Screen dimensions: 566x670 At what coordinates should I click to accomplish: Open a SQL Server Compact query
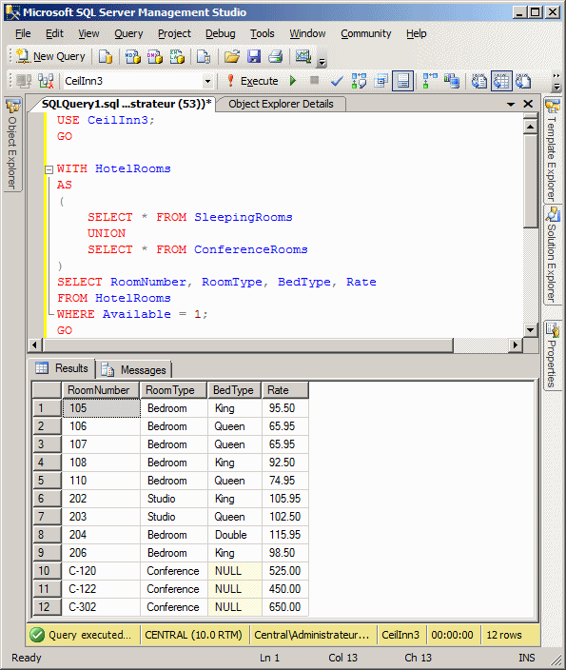(x=204, y=56)
